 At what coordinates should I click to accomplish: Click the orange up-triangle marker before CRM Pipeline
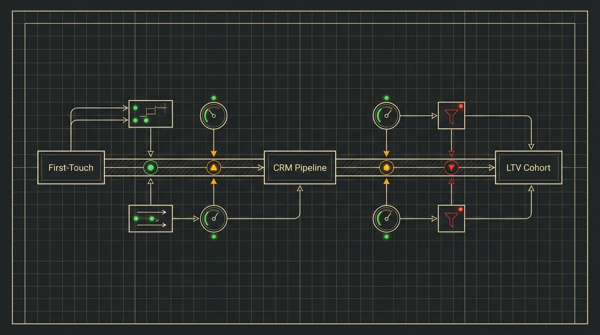click(x=213, y=167)
